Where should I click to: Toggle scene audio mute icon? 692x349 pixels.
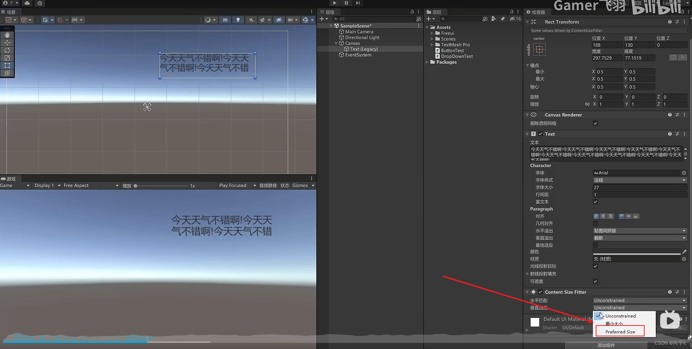tap(251, 20)
